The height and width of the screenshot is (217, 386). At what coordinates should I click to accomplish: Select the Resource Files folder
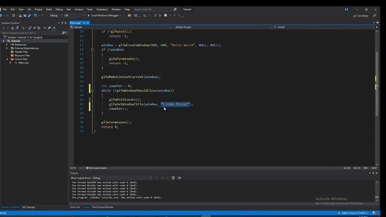pyautogui.click(x=22, y=55)
